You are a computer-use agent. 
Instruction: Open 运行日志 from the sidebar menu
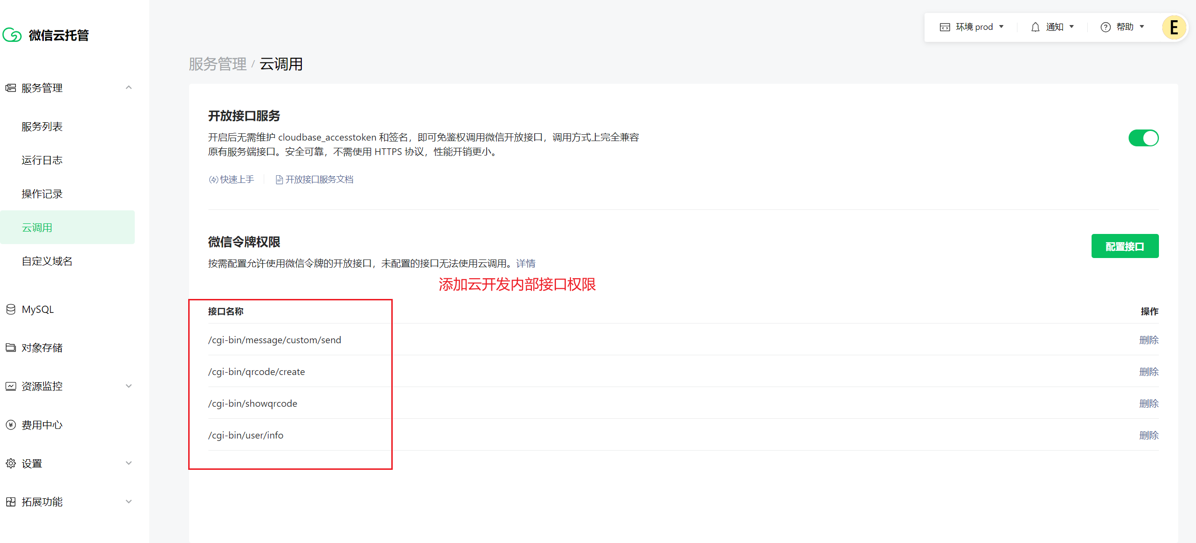[42, 160]
